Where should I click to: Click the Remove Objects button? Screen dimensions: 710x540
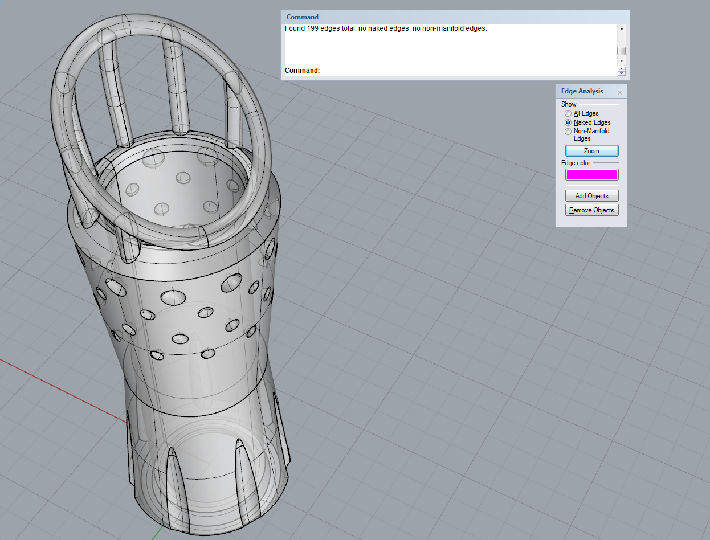click(x=591, y=210)
